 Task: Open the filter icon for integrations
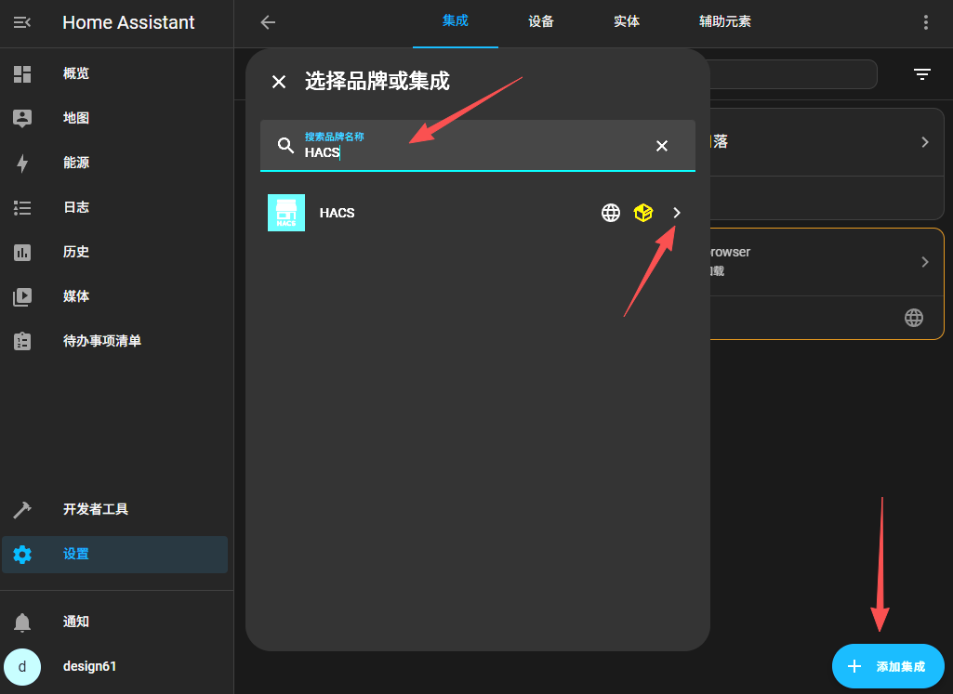(x=922, y=74)
